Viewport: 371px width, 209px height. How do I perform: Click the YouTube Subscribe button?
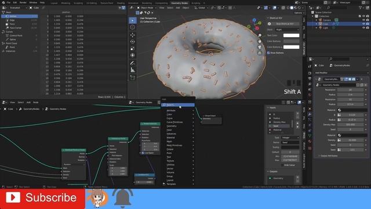coord(42,198)
